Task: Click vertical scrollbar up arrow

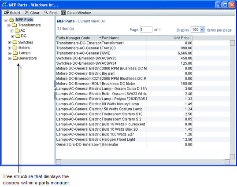Action: (x=232, y=43)
